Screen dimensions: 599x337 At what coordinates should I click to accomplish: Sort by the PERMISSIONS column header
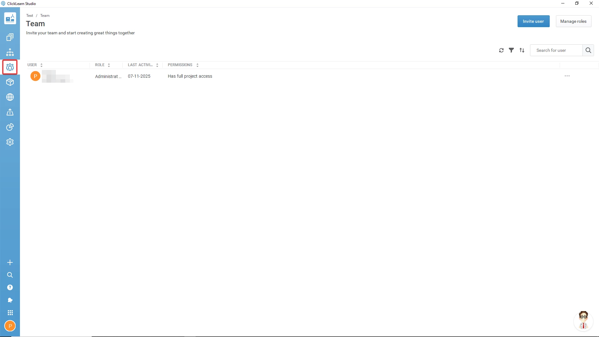(180, 65)
